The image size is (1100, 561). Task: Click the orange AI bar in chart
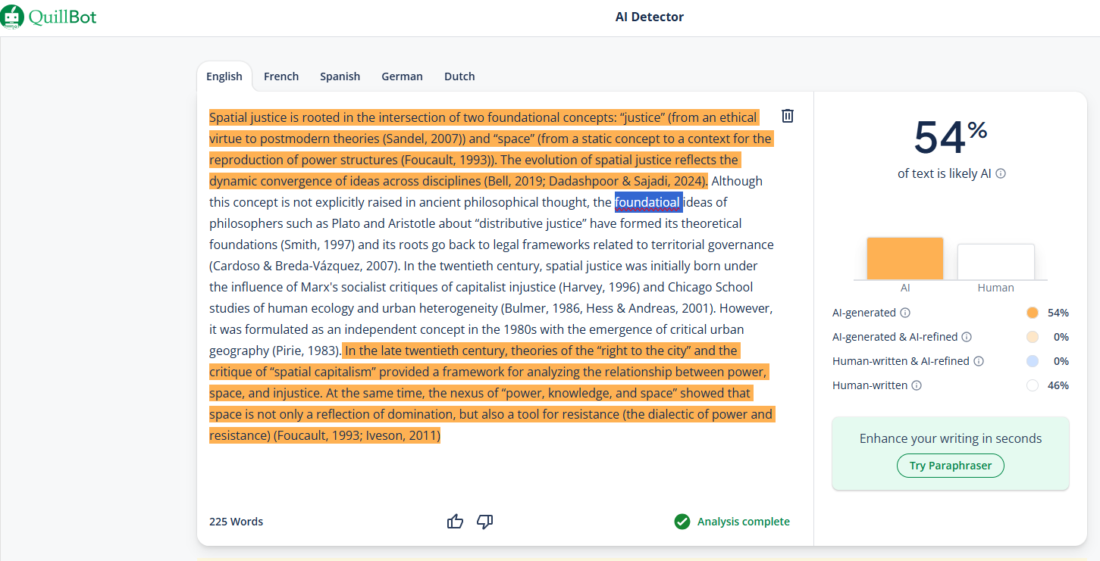pyautogui.click(x=905, y=259)
